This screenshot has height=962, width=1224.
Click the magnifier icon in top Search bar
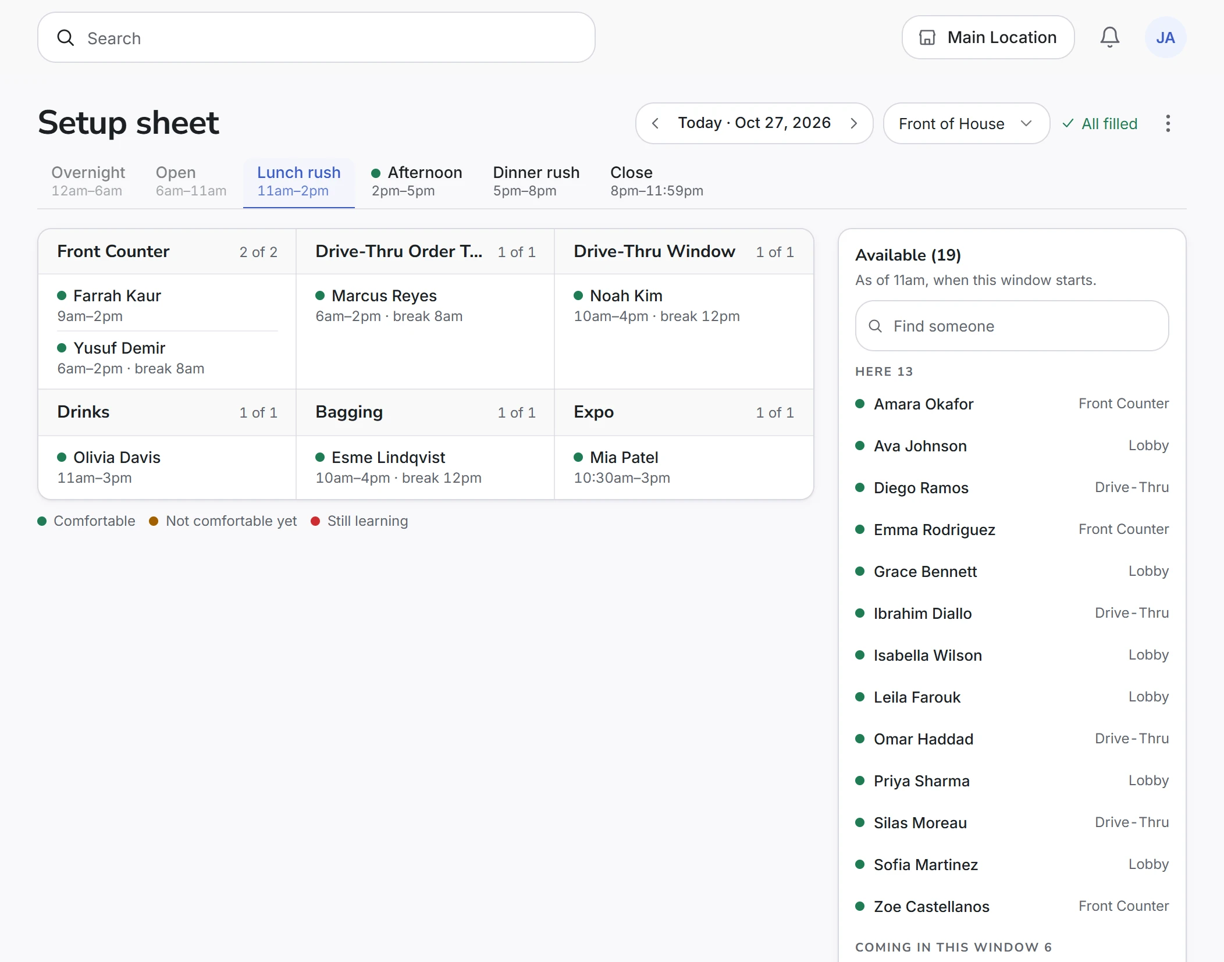point(66,38)
